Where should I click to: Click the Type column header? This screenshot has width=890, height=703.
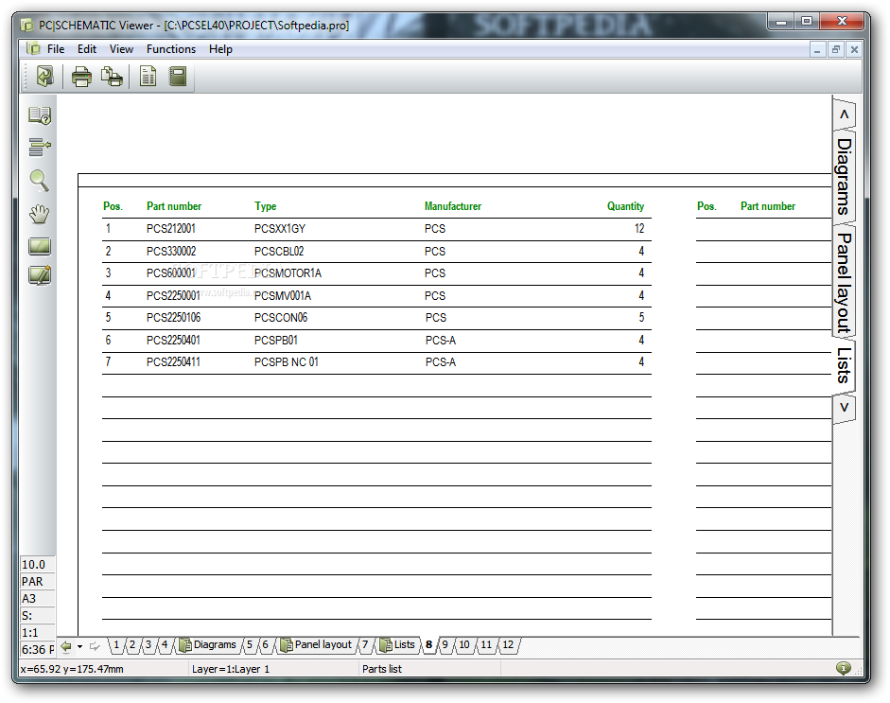[x=265, y=206]
